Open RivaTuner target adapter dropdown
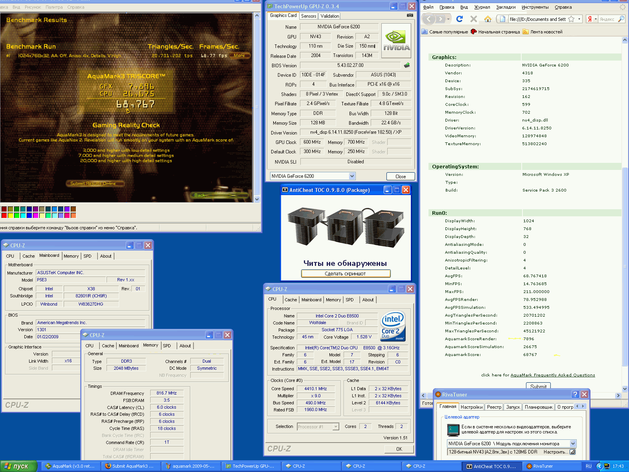 click(x=573, y=443)
